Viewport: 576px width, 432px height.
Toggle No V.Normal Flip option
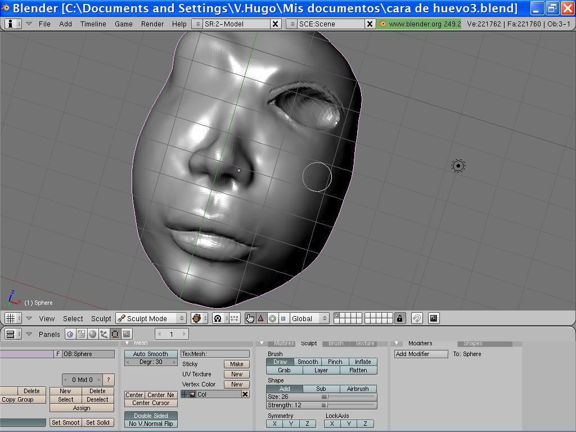tap(151, 424)
